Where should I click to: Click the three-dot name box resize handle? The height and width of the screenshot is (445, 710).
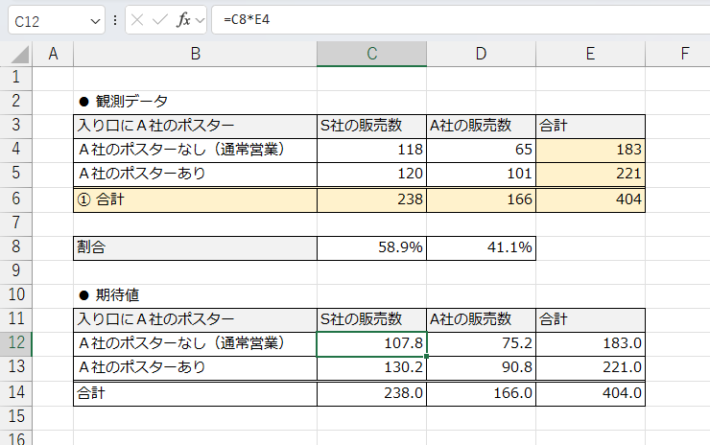[115, 19]
